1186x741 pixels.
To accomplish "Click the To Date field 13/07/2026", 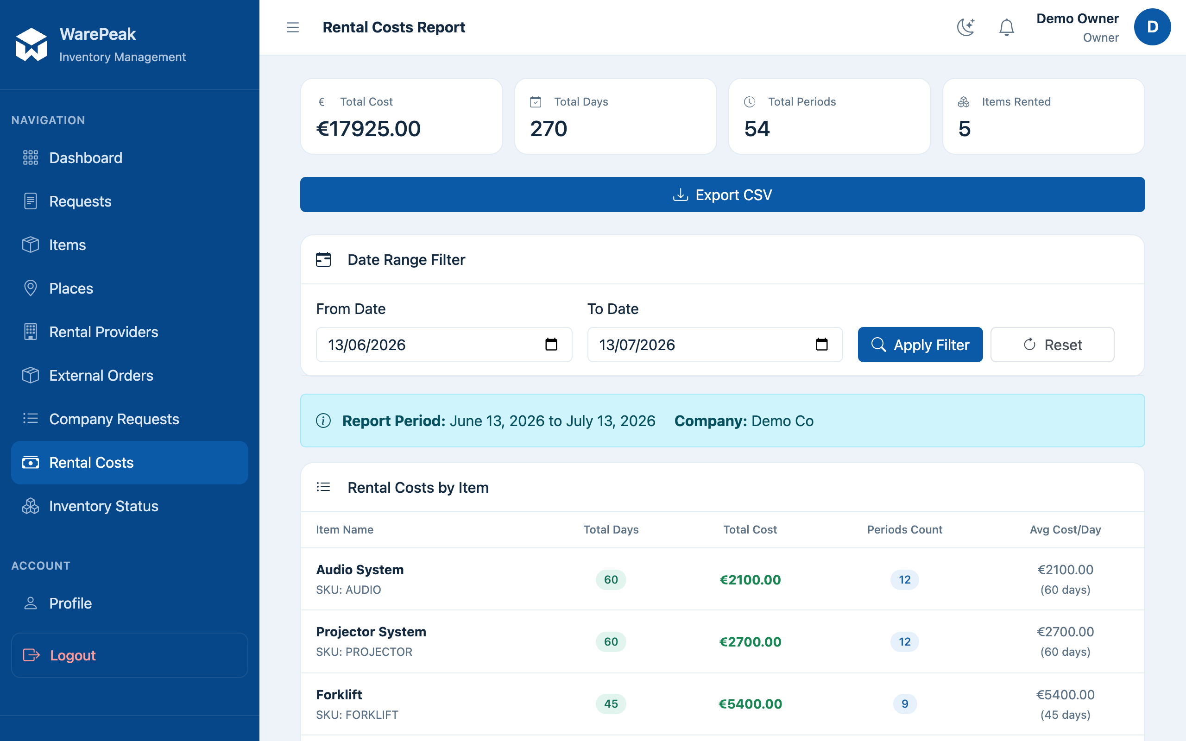I will (x=715, y=345).
